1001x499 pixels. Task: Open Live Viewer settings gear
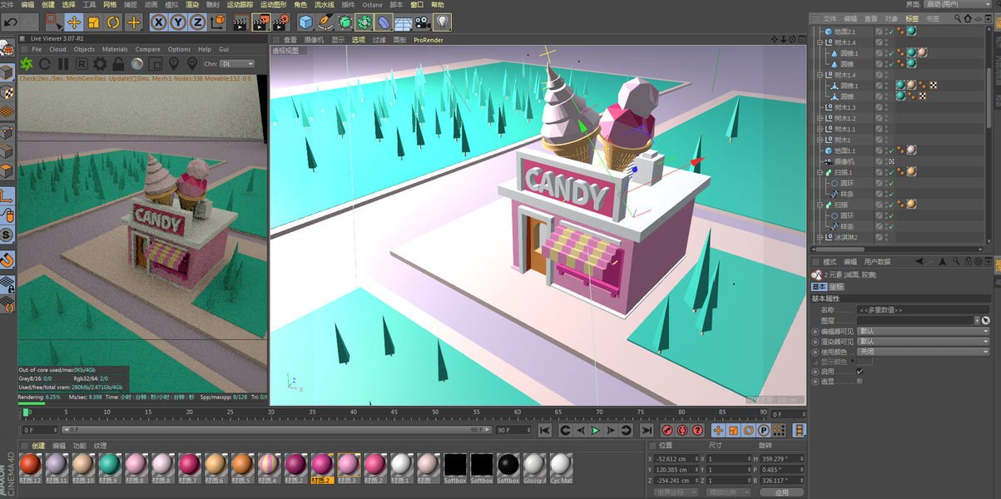100,63
